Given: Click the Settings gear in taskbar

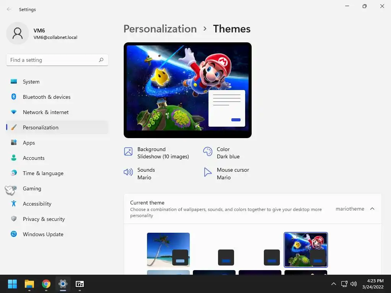Looking at the screenshot, I should click(63, 284).
